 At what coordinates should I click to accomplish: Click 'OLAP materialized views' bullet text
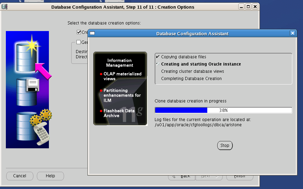click(123, 76)
